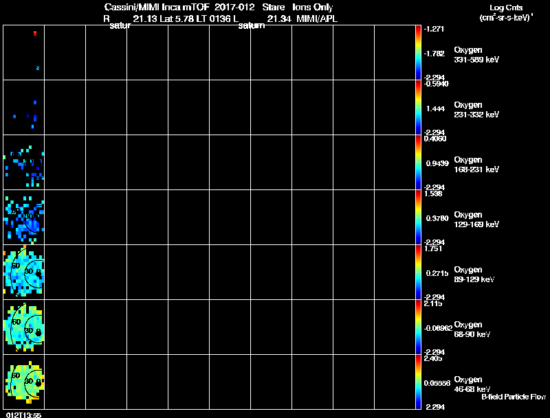
Task: Open the Oxygen 68-90 keV image panel
Action: click(24, 327)
